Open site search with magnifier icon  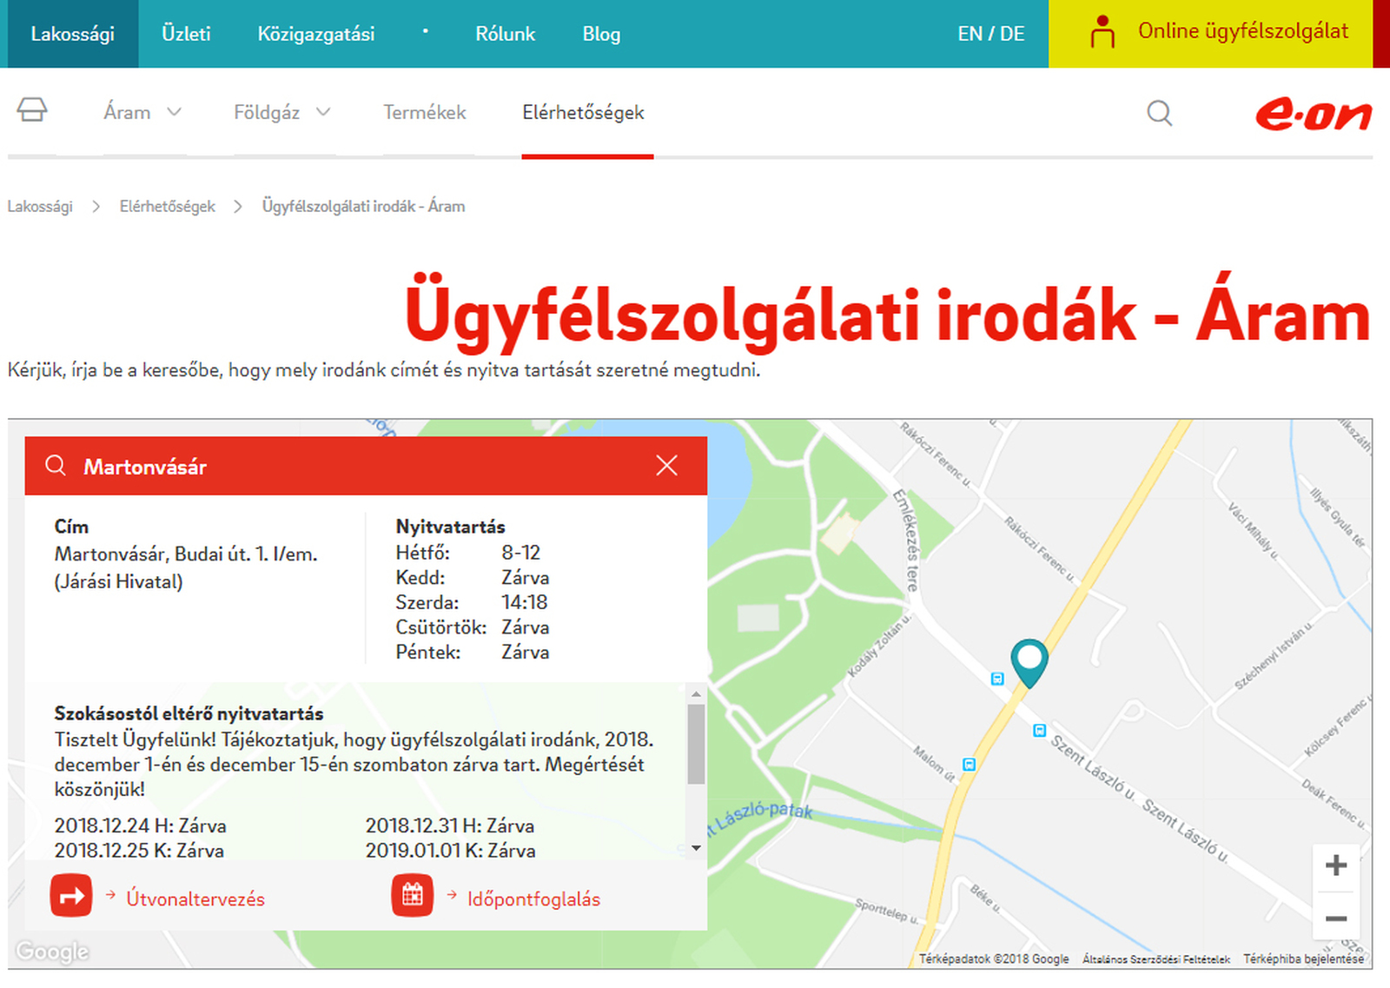click(1159, 113)
